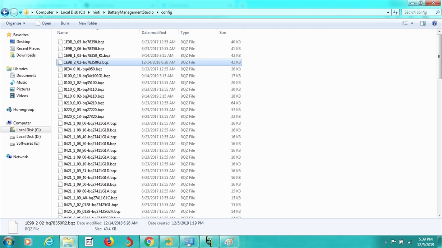The image size is (442, 248).
Task: Open the Organize menu
Action: click(15, 23)
